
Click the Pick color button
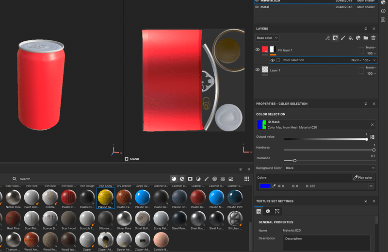(x=363, y=177)
